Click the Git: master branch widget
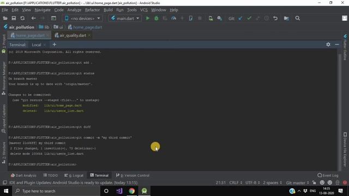This screenshot has height=196, width=349. [297, 183]
